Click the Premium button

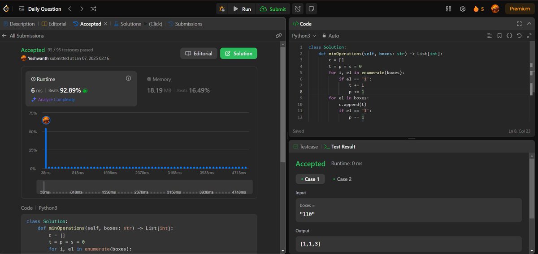[520, 8]
